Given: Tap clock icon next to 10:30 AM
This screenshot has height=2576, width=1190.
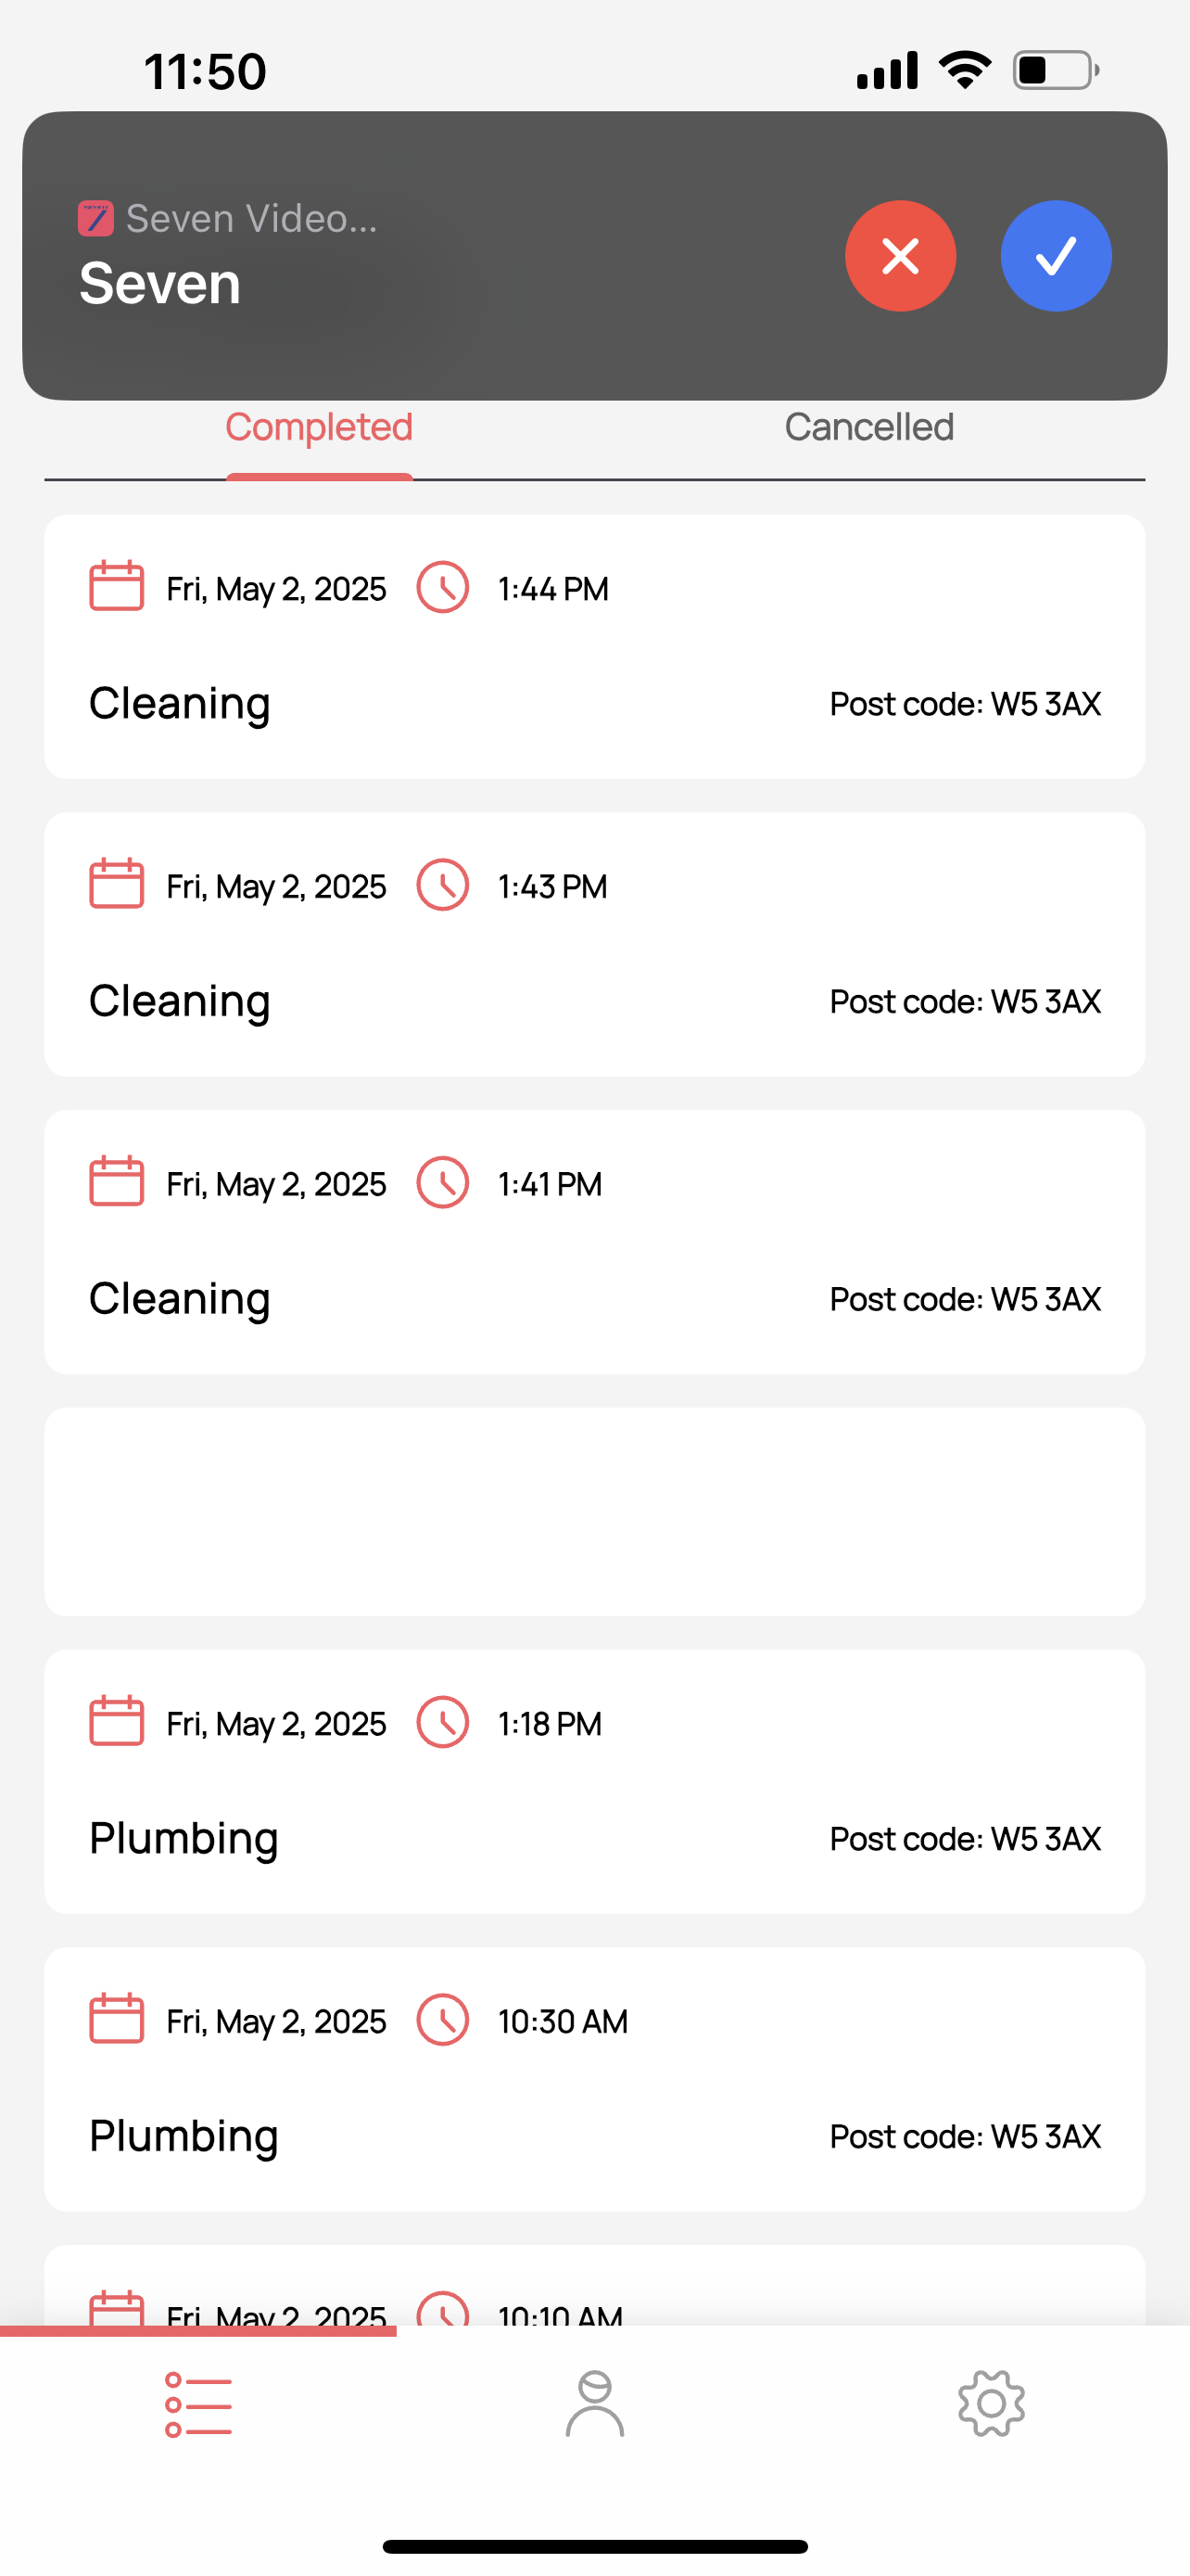Looking at the screenshot, I should tap(443, 2020).
